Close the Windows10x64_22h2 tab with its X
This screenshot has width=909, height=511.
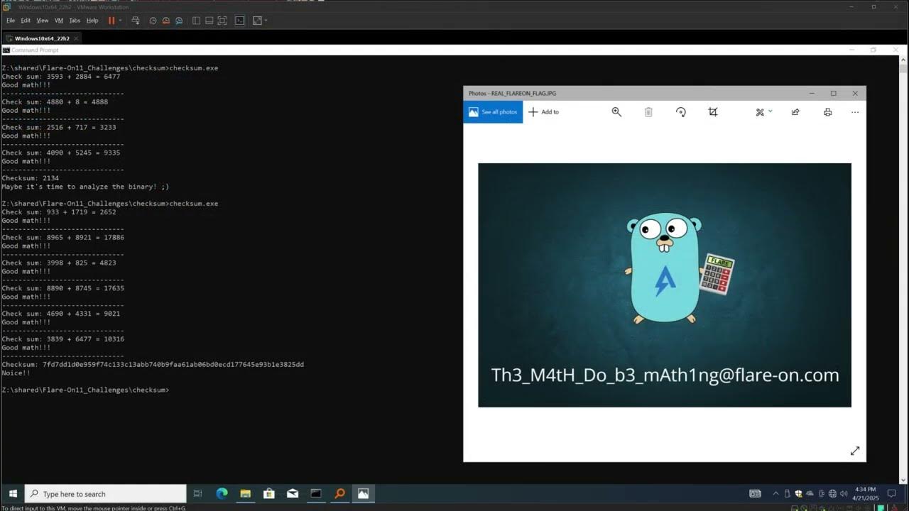click(x=75, y=38)
